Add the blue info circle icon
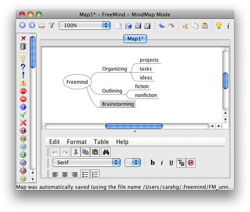 (23, 107)
